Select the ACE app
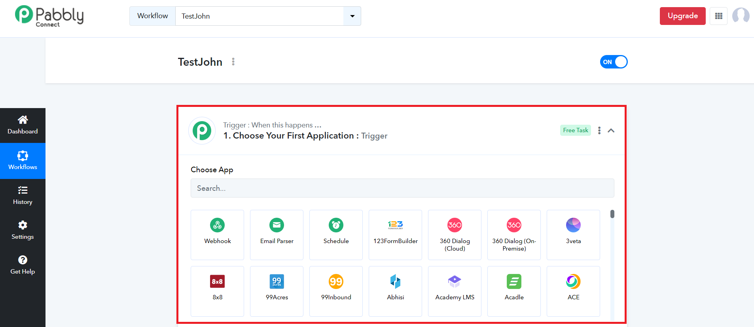 pyautogui.click(x=573, y=291)
